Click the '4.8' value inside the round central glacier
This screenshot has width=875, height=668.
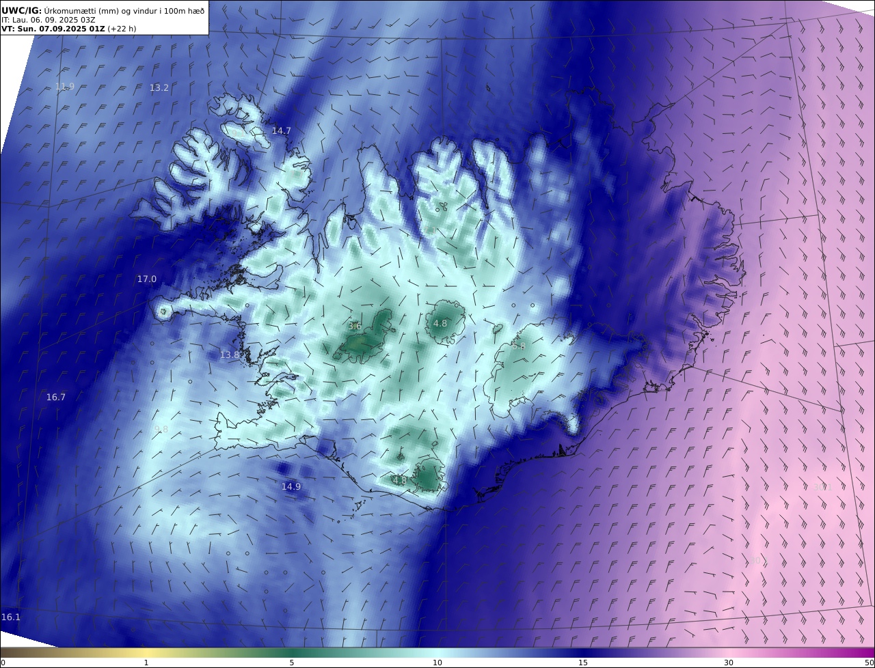[440, 323]
